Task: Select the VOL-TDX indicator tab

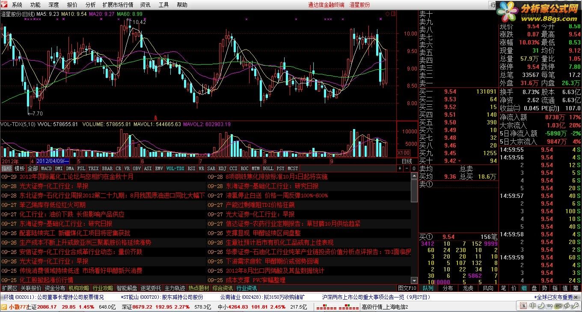Action: point(175,168)
